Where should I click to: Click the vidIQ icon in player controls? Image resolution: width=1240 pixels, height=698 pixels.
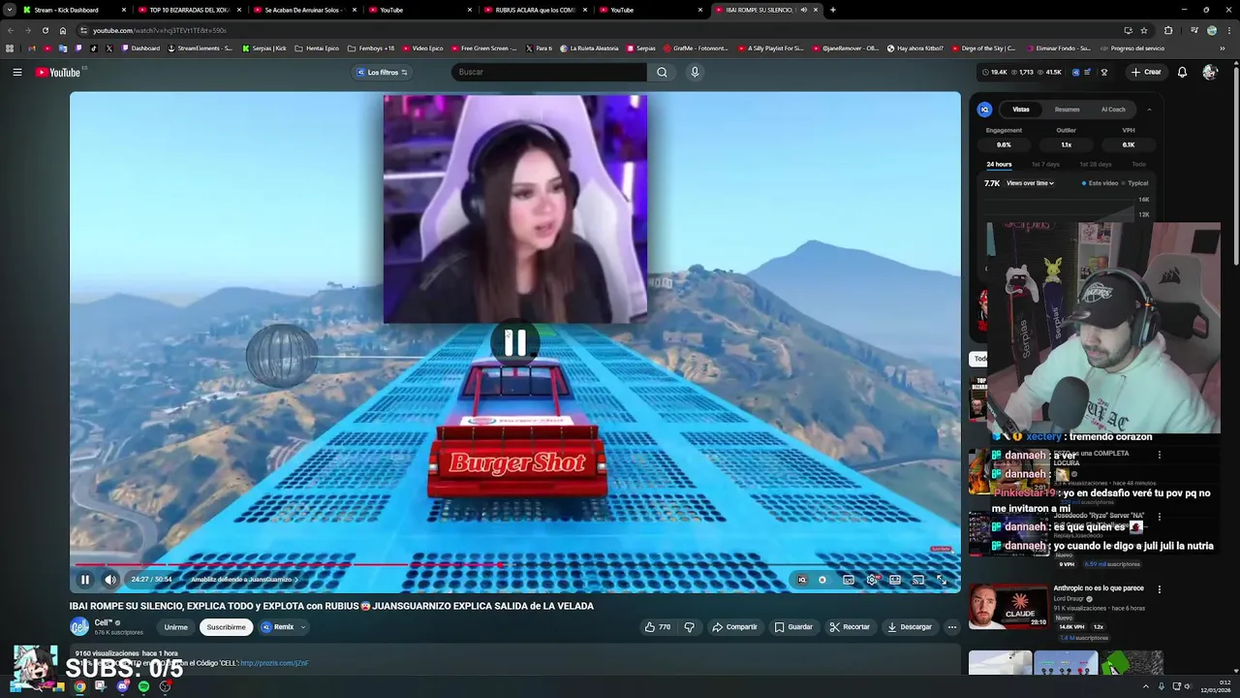801,580
